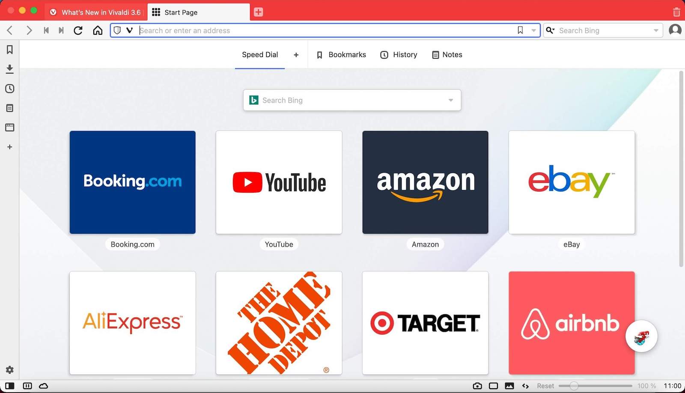Open a new tab with plus button

click(258, 12)
